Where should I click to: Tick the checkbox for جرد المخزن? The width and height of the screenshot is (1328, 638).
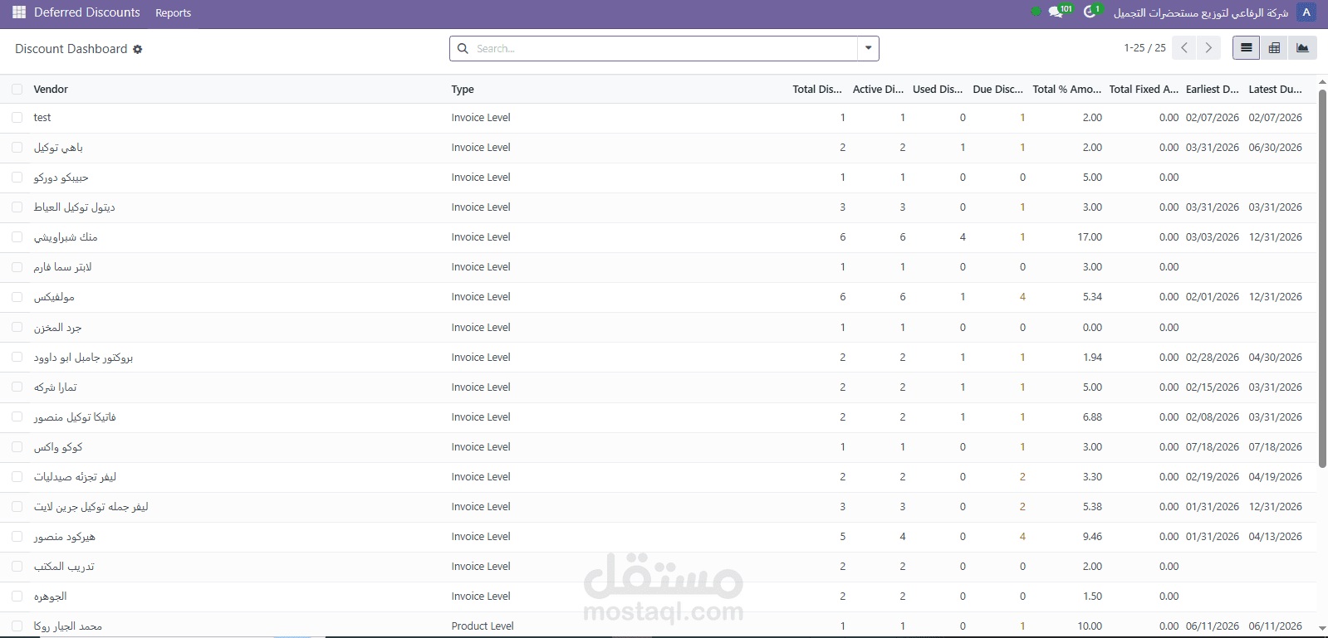(17, 327)
